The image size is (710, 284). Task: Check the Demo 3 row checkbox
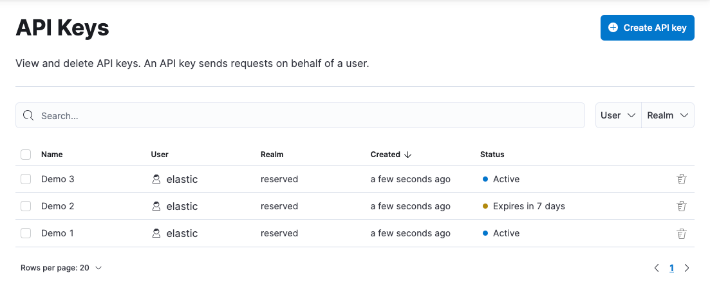(x=26, y=179)
